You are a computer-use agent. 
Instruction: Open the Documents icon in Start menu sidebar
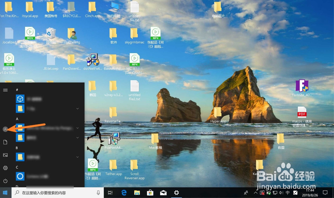(5, 142)
